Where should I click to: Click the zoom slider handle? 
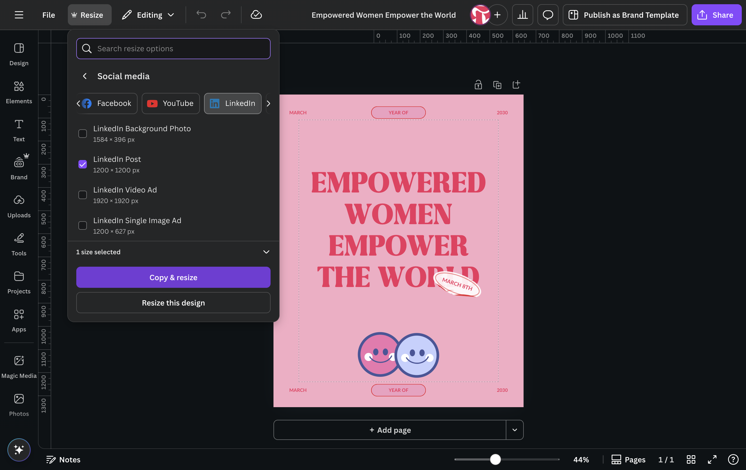(x=495, y=459)
